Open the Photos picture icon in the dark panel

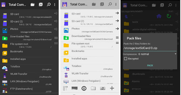[5, 30]
